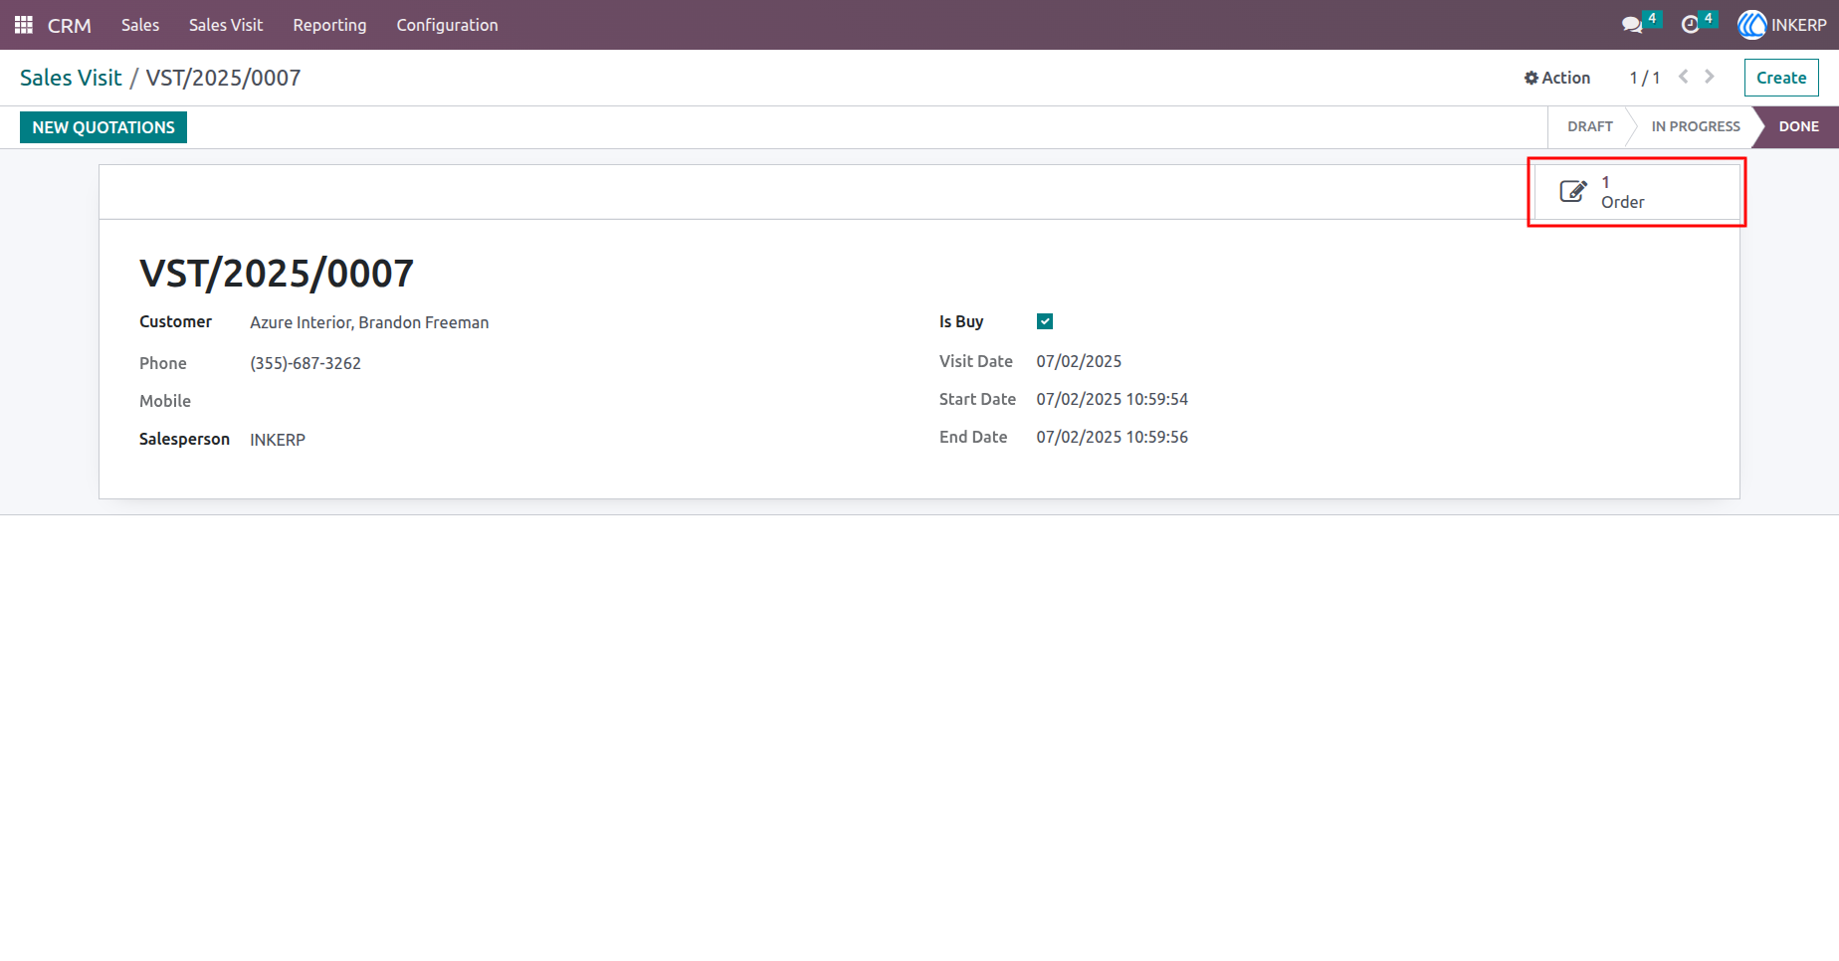Go to Sales Visit breadcrumb
Screen dimensions: 1839x961
71,78
